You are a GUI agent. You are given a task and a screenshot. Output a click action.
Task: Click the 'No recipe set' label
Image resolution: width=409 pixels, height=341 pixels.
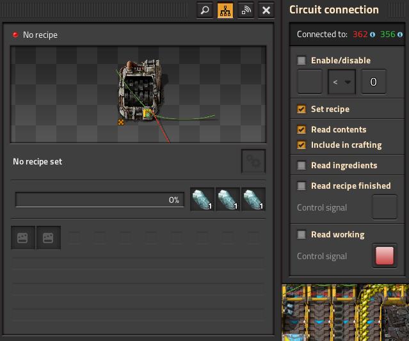click(38, 162)
